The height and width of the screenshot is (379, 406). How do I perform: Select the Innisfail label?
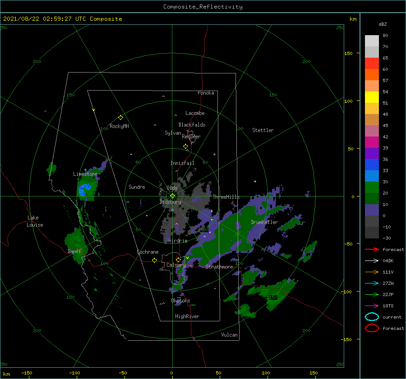182,163
